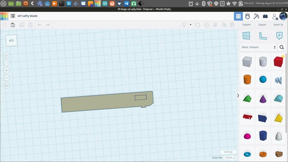
Task: Pick the striped Box hole shape
Action: tap(247, 62)
